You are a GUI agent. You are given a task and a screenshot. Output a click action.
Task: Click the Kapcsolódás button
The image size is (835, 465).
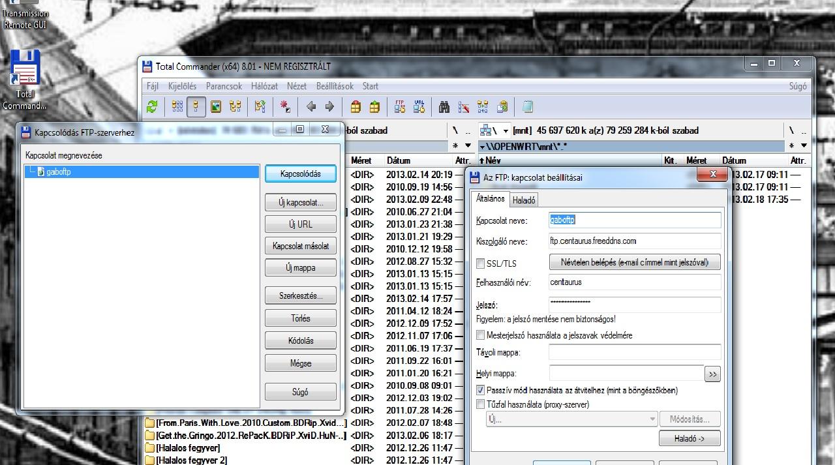pyautogui.click(x=301, y=173)
